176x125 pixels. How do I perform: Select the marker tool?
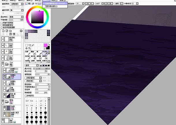[28, 58]
